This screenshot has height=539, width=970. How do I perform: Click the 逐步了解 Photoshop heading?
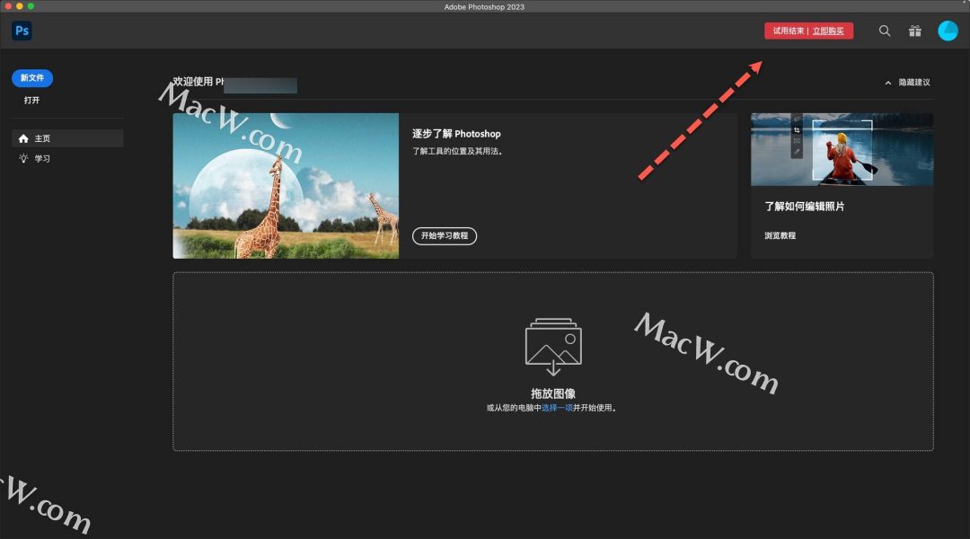pos(456,134)
